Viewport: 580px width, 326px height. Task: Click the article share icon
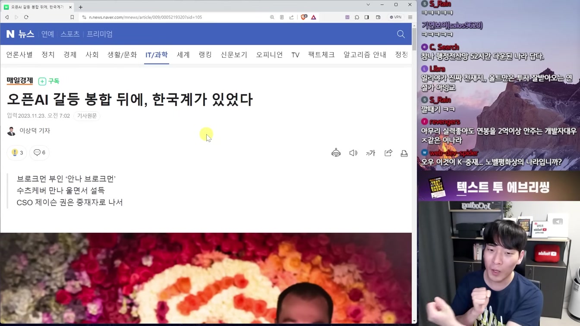(x=388, y=153)
